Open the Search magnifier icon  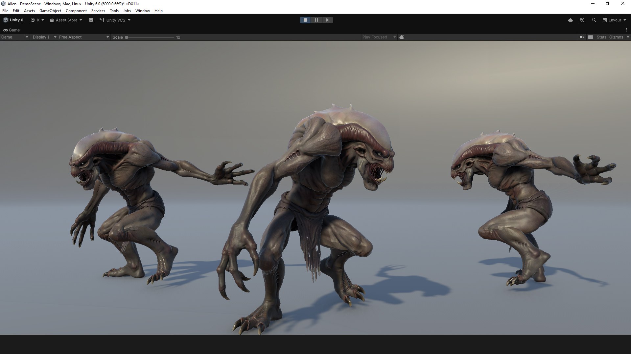pyautogui.click(x=594, y=20)
